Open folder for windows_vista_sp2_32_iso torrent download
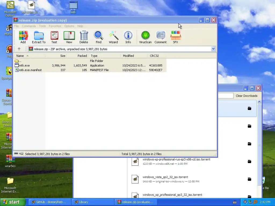275x206 pixels. click(x=249, y=179)
